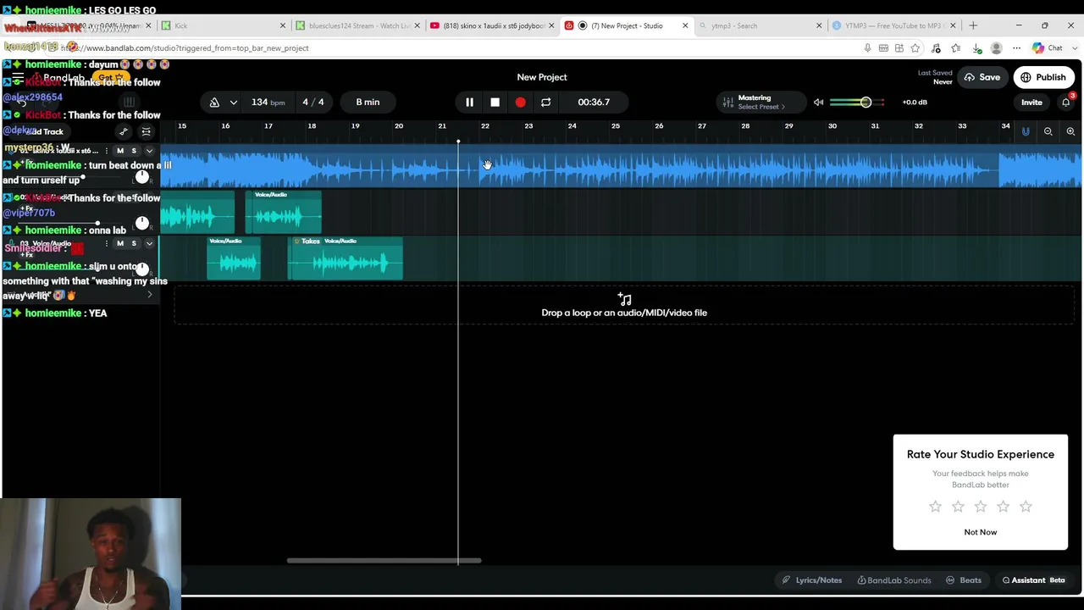Screen dimensions: 1084x610
Task: Open the BandLab Sounds panel
Action: pyautogui.click(x=893, y=580)
